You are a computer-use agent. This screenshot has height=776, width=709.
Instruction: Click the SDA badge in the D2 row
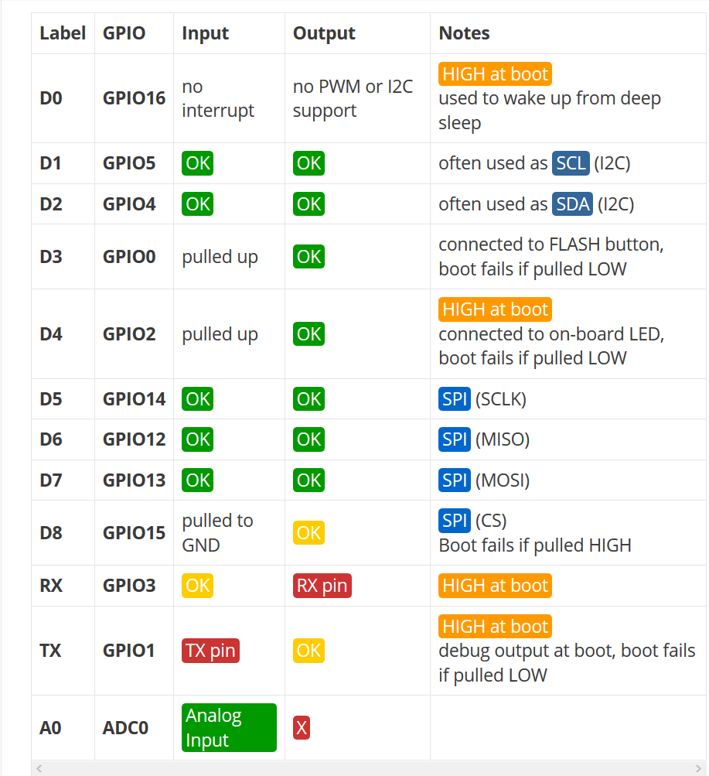[x=572, y=203]
